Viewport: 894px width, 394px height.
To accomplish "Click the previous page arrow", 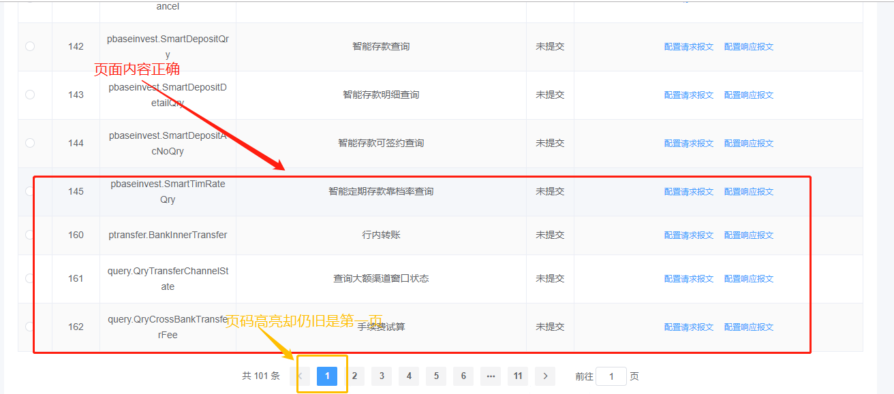I will 300,376.
